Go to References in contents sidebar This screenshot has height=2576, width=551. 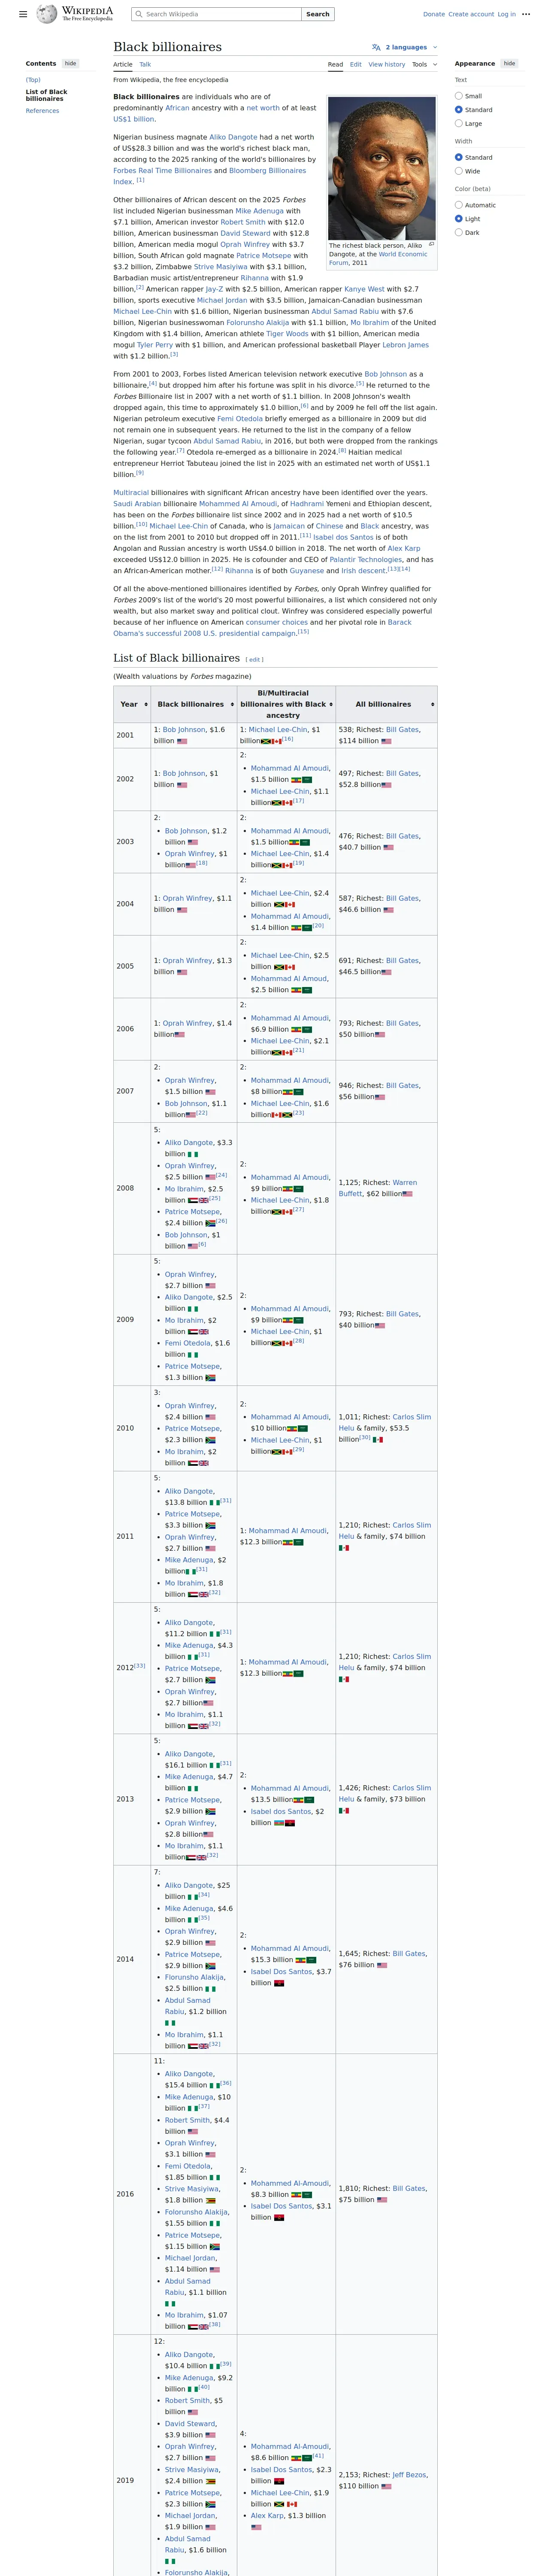click(x=42, y=111)
